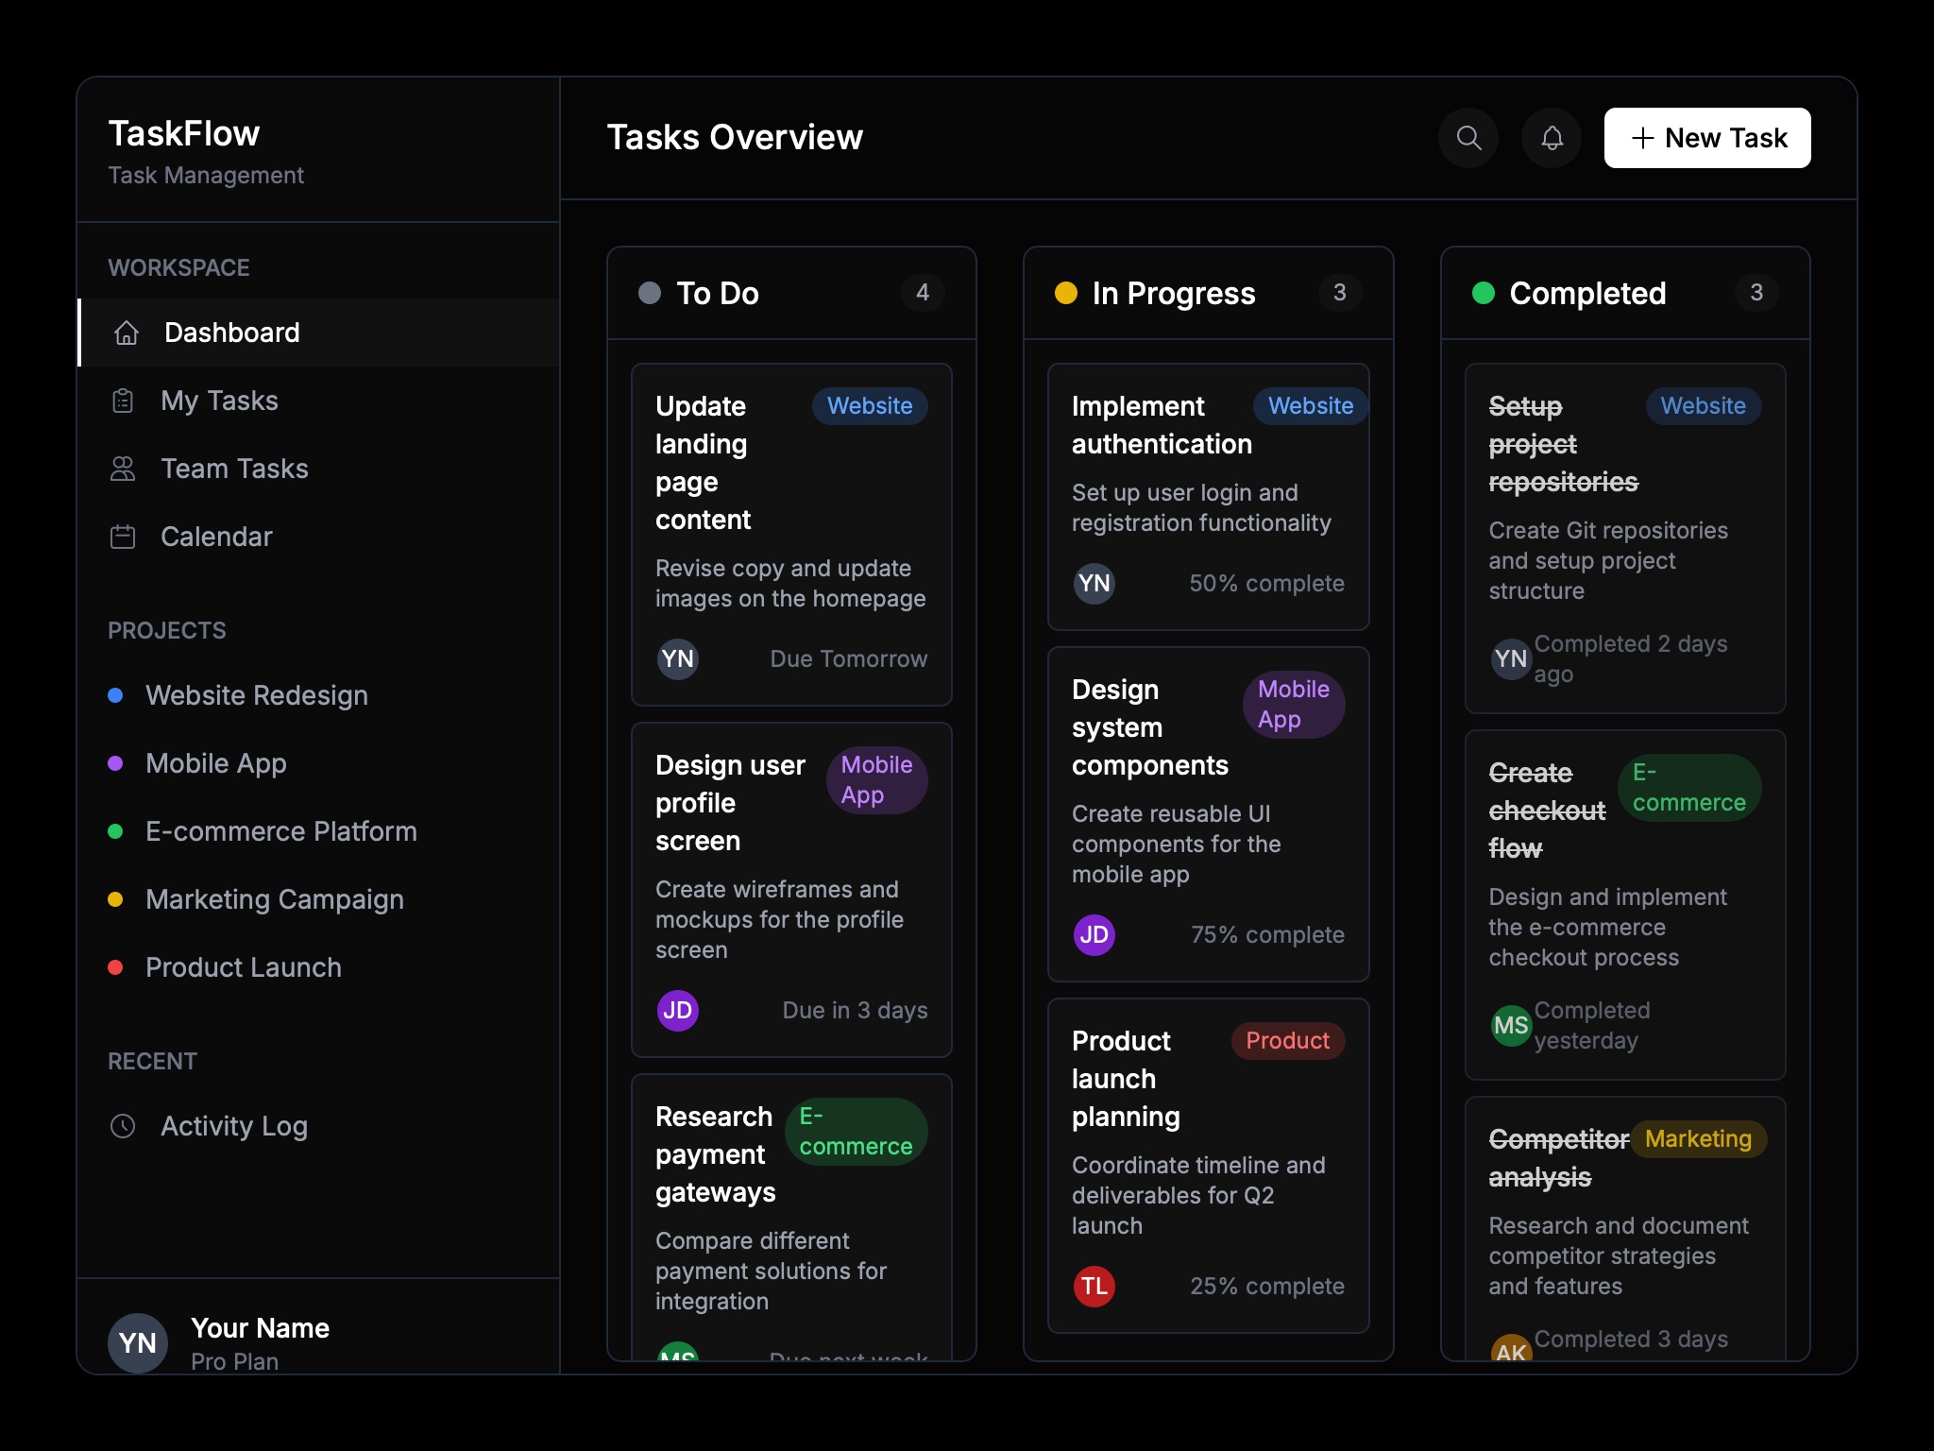Click YN avatar on Implement authentication card
The image size is (1934, 1451).
[1094, 584]
